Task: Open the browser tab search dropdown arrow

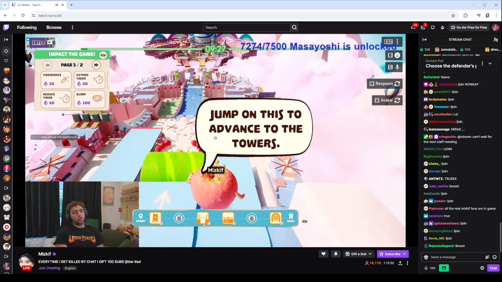Action: [5, 5]
